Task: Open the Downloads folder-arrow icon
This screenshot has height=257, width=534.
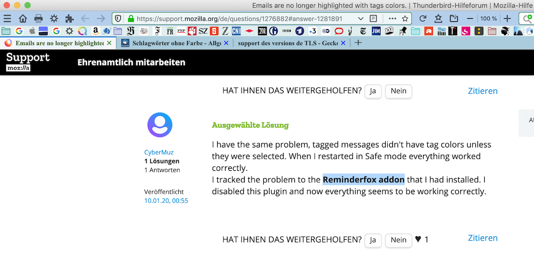Action: [x=454, y=18]
